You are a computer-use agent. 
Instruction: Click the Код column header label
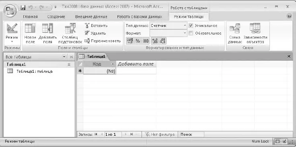click(97, 64)
